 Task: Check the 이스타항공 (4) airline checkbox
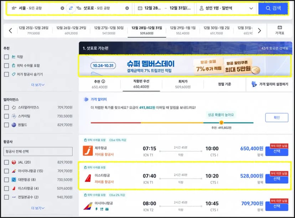tap(6, 188)
